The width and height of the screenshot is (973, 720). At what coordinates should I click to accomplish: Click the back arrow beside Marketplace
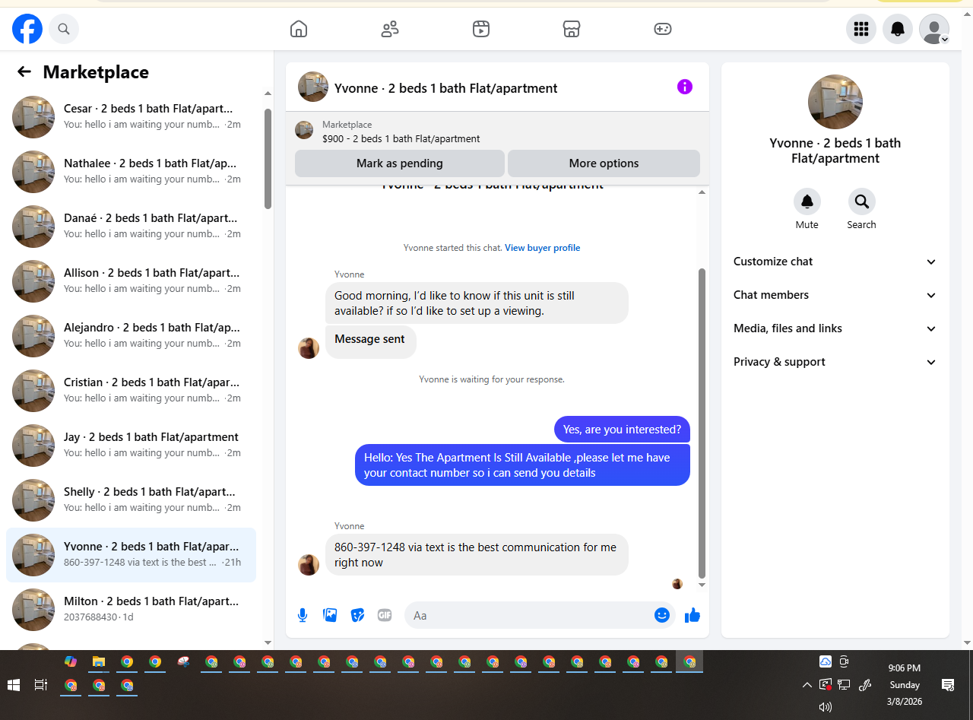[24, 71]
